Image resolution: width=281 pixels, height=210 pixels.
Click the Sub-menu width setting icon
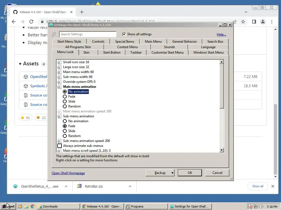tap(59, 77)
